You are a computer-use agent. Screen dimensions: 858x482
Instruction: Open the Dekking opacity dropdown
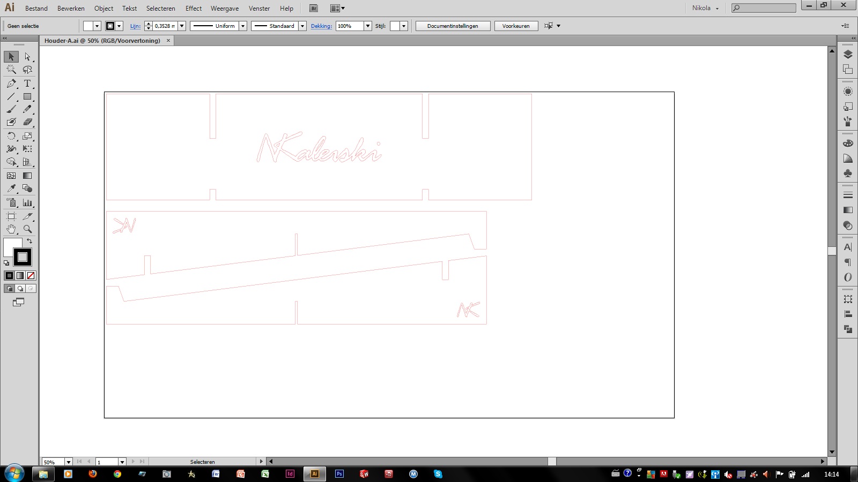[x=368, y=26]
